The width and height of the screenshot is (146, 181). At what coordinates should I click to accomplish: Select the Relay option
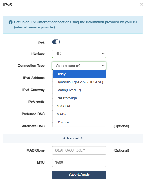79,74
